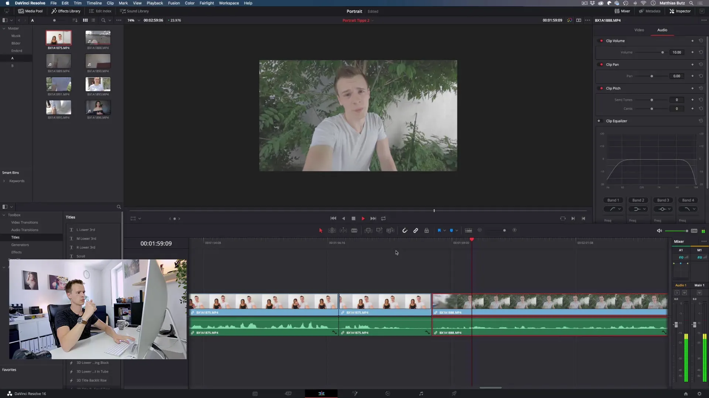
Task: Select BX1A1893.MP4 thumbnail in media pool
Action: point(98,84)
